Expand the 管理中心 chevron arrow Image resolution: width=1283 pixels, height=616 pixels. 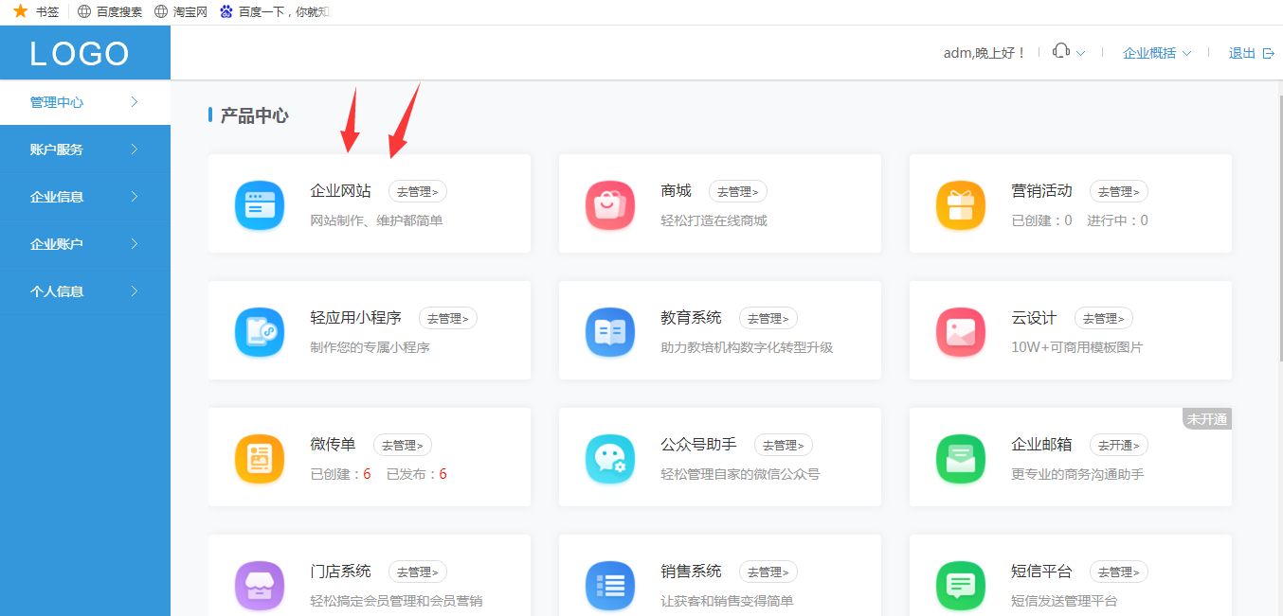(135, 101)
